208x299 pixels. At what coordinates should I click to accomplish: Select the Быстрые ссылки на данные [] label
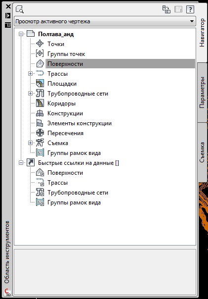click(79, 163)
